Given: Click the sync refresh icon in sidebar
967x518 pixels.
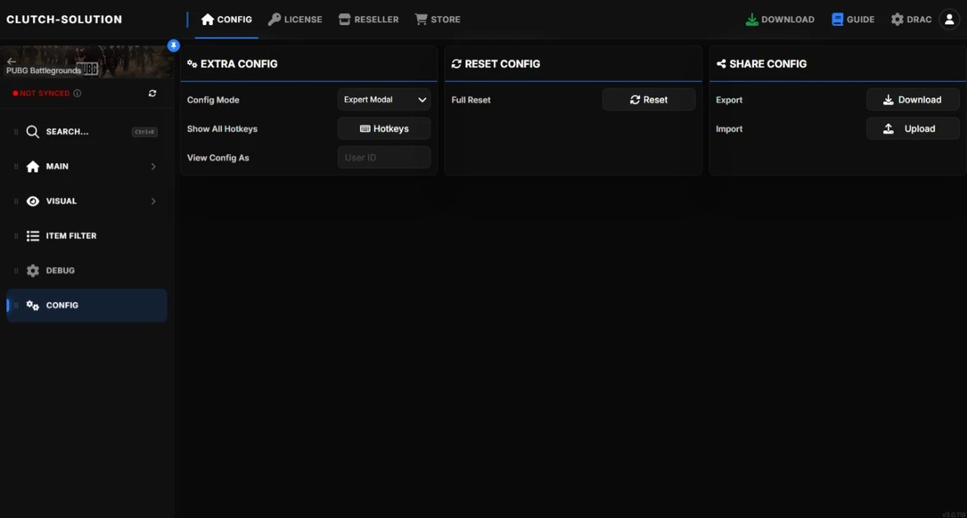Looking at the screenshot, I should tap(153, 94).
